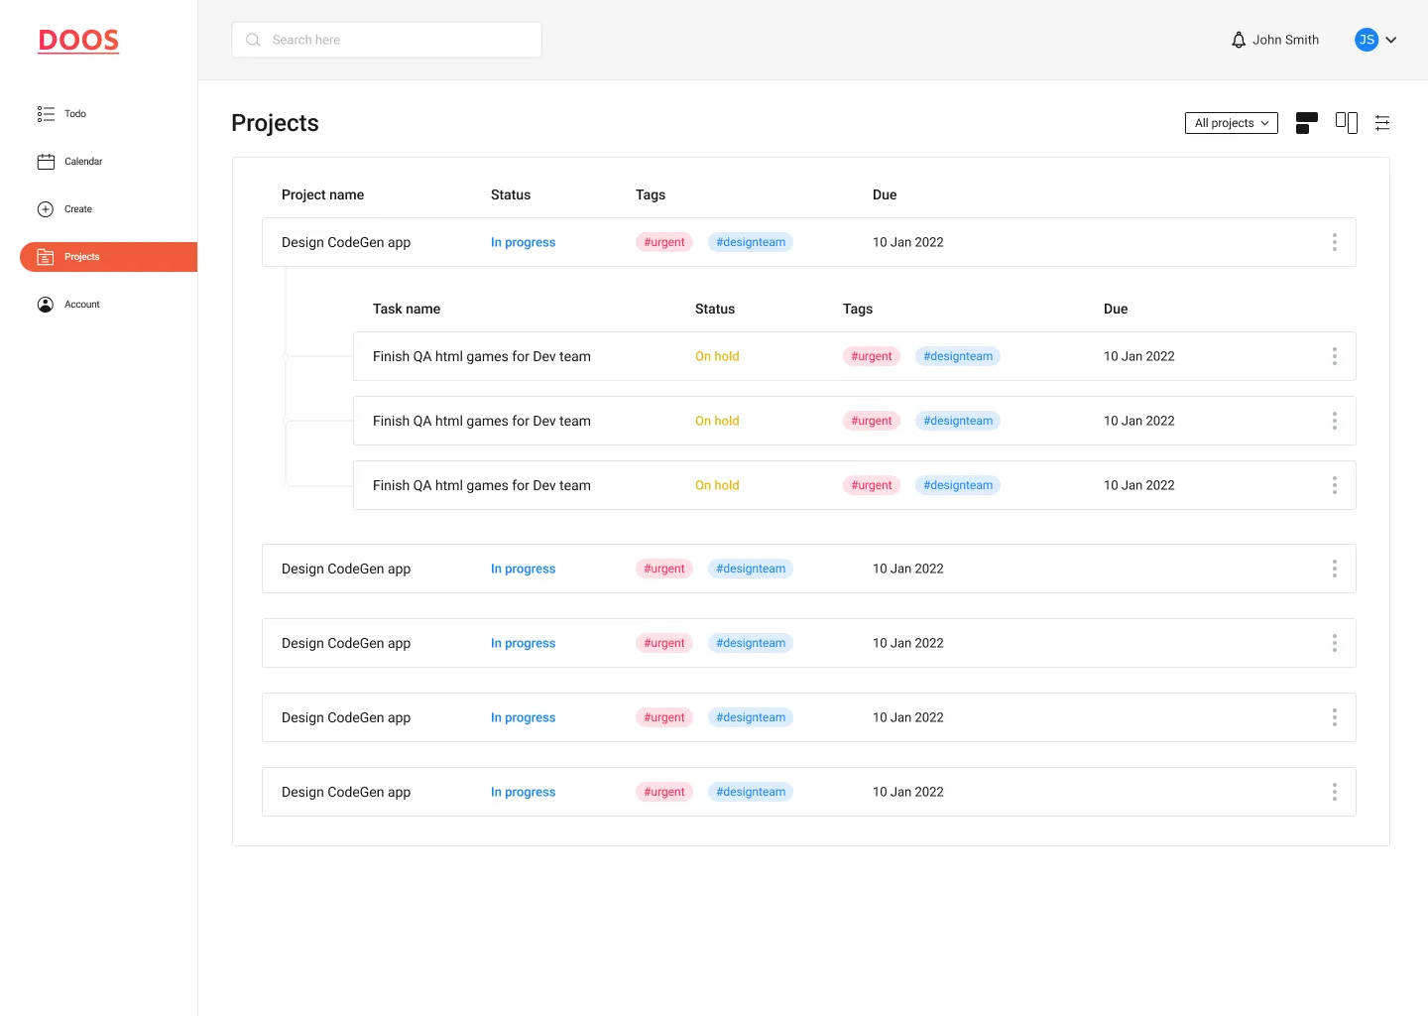Viewport: 1428px width, 1016px height.
Task: Click the John Smith username
Action: (x=1285, y=40)
